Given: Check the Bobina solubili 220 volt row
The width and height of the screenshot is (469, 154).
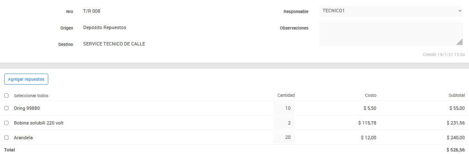Looking at the screenshot, I should 6,123.
